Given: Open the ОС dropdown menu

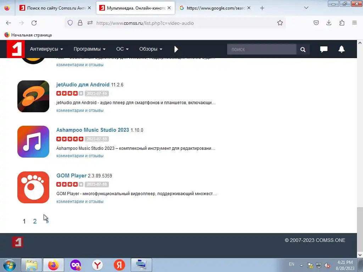Looking at the screenshot, I should coord(122,49).
